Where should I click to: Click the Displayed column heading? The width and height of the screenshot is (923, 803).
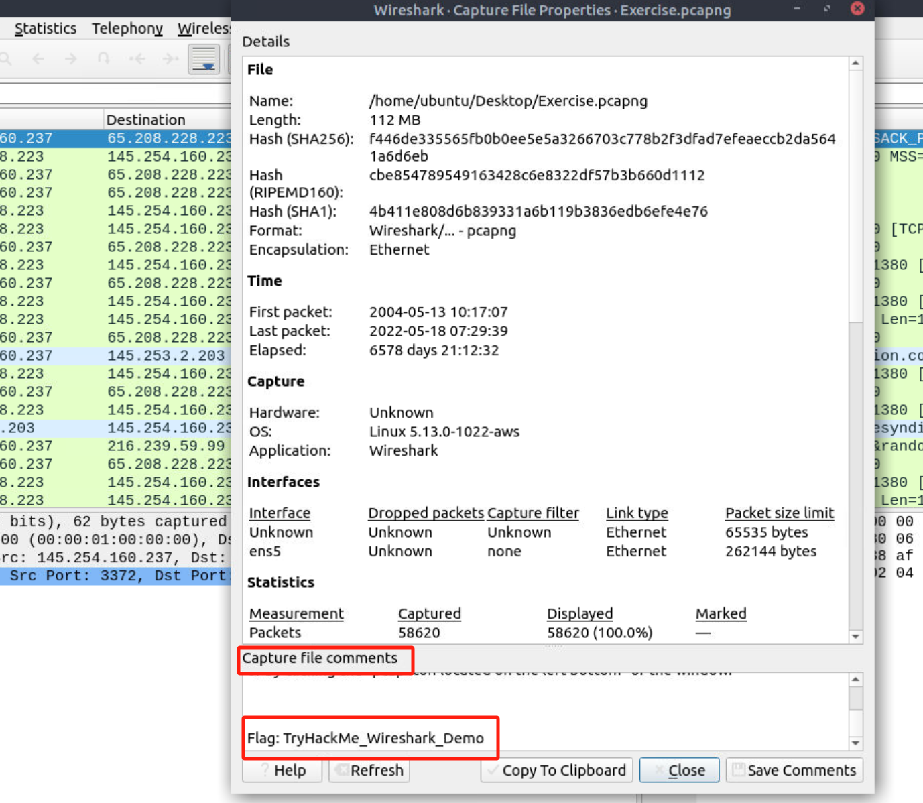point(580,613)
